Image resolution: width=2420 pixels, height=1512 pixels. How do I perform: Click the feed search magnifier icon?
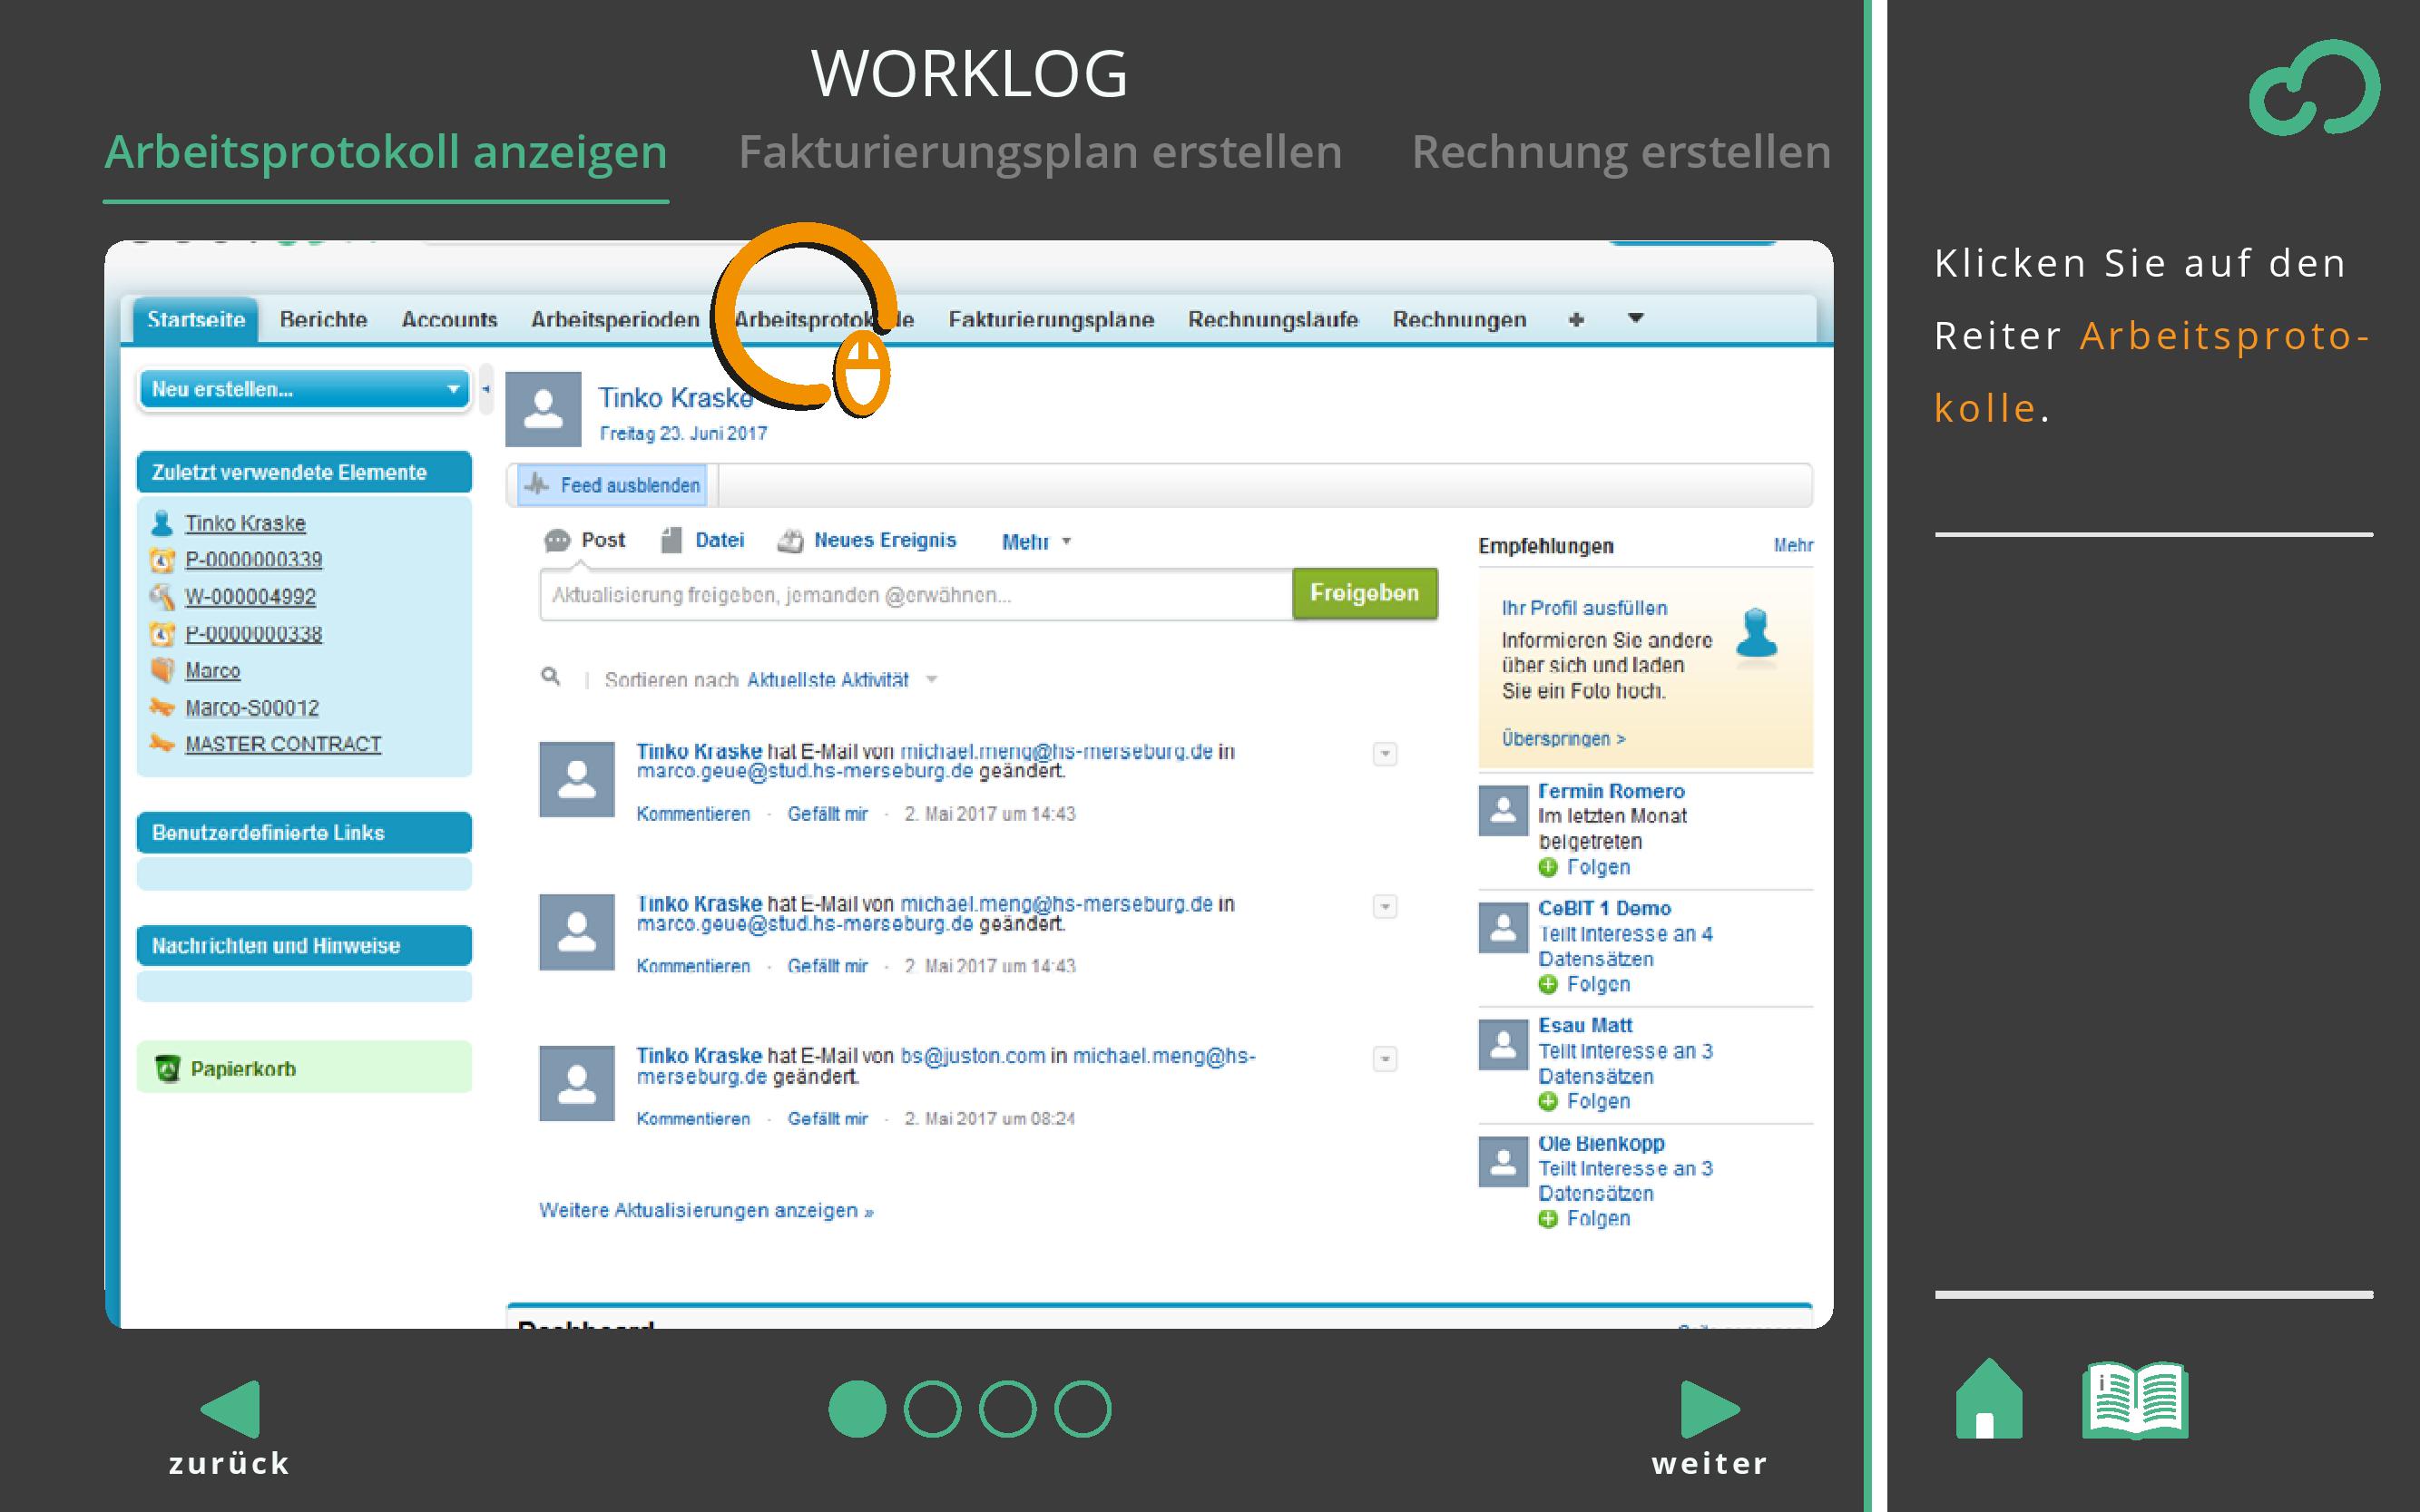550,677
